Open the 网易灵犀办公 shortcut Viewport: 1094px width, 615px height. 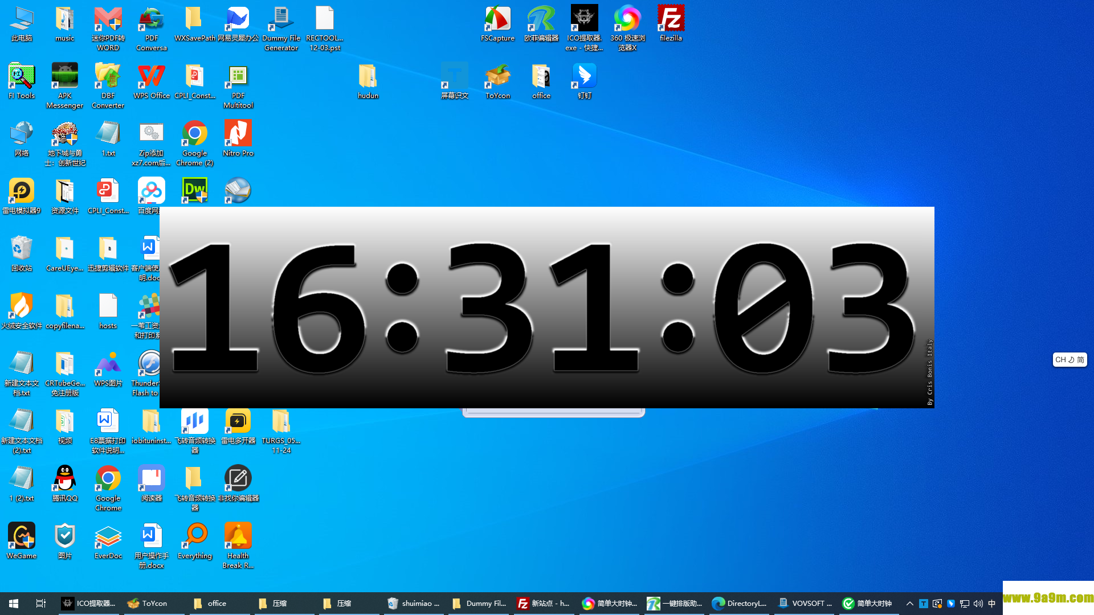[x=238, y=24]
